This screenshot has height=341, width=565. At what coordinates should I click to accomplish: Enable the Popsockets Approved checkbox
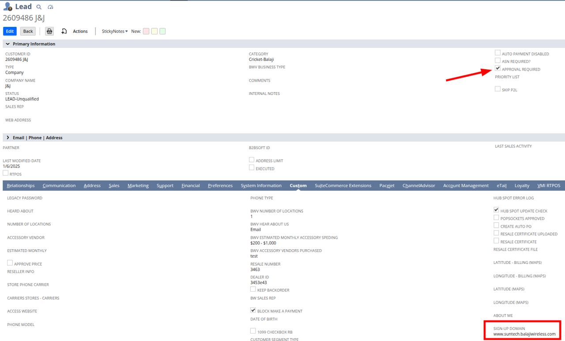point(497,218)
